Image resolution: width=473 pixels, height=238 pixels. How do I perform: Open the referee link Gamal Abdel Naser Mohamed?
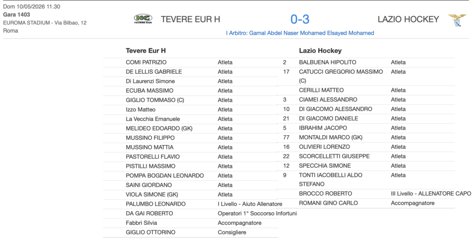tap(300, 33)
